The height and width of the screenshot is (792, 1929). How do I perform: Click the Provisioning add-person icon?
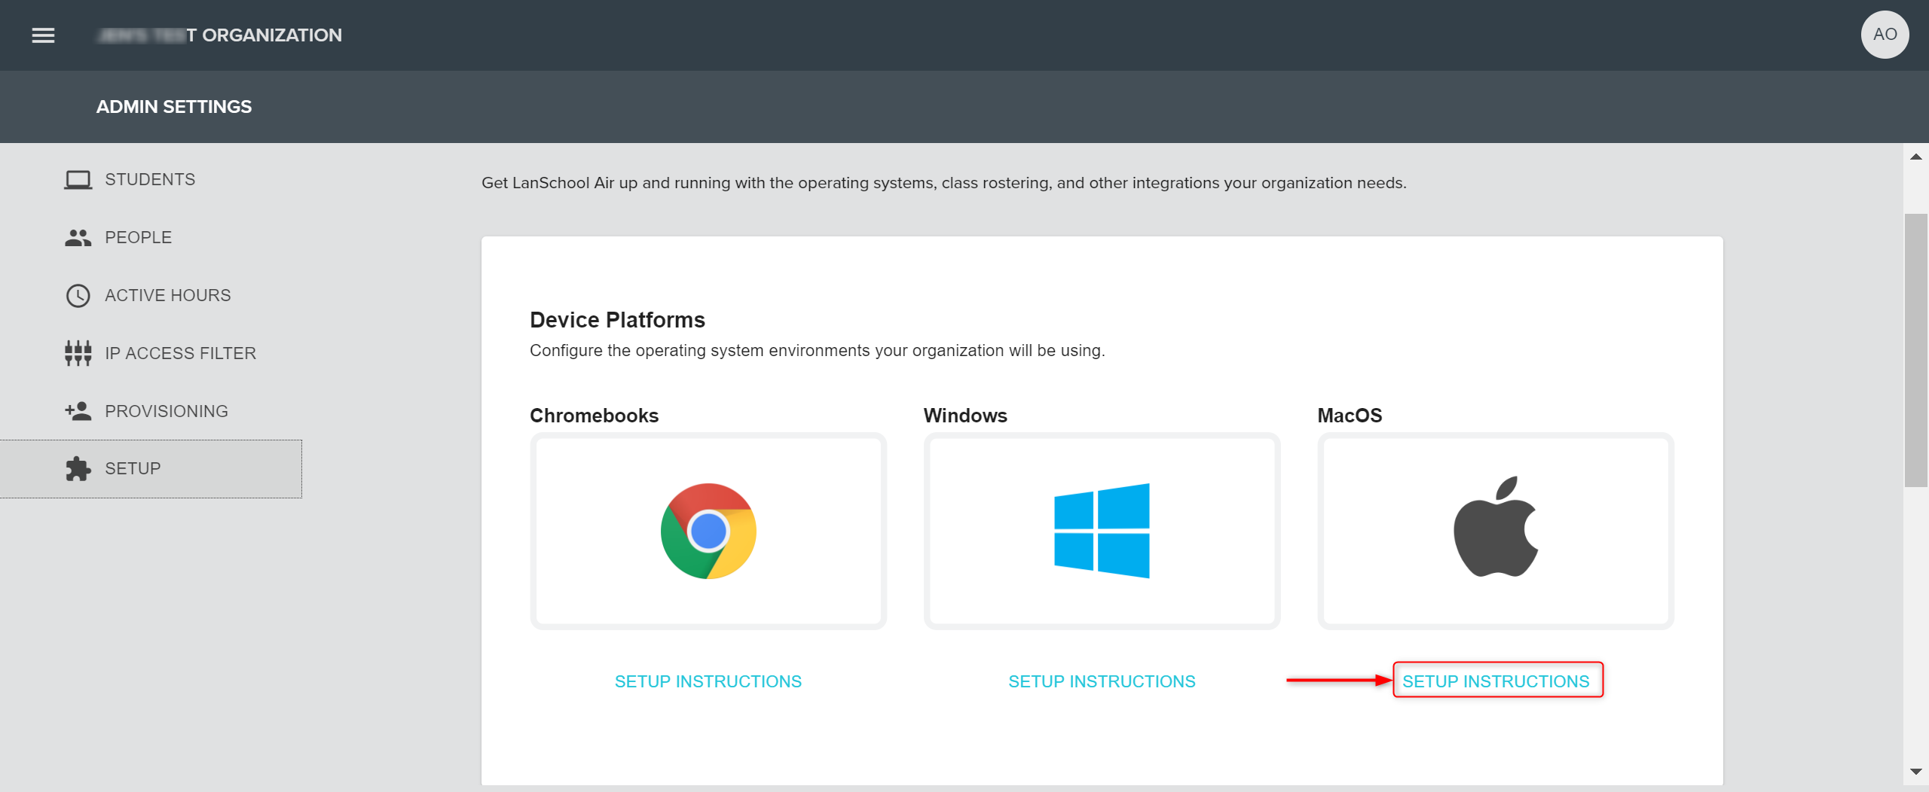click(78, 411)
